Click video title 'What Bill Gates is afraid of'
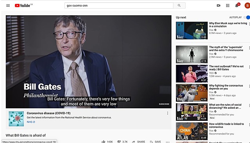 point(26,135)
